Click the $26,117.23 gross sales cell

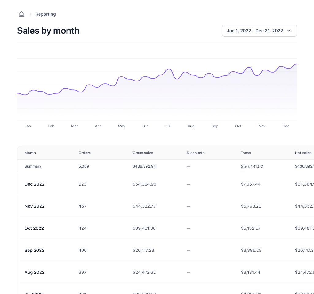pos(143,250)
